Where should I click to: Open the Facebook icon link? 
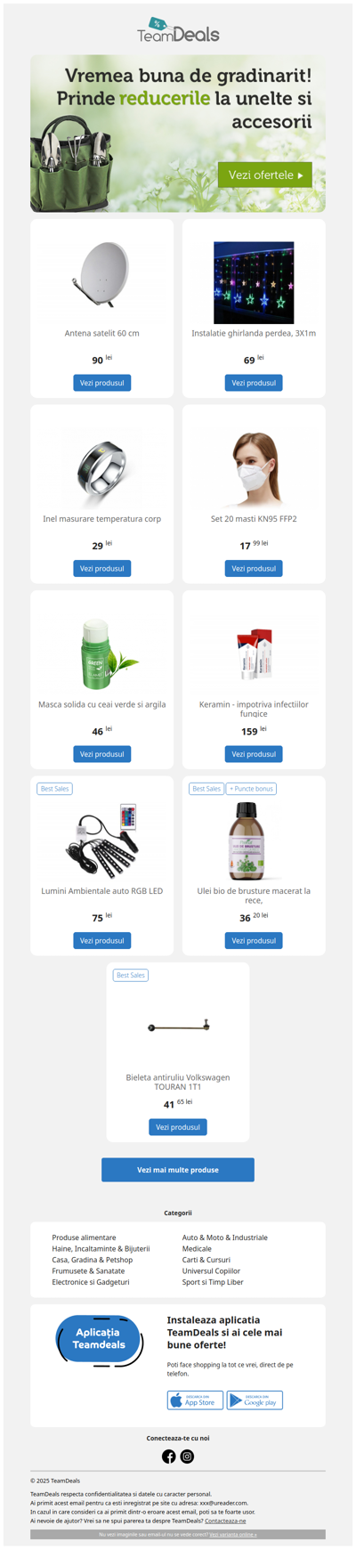[168, 1457]
